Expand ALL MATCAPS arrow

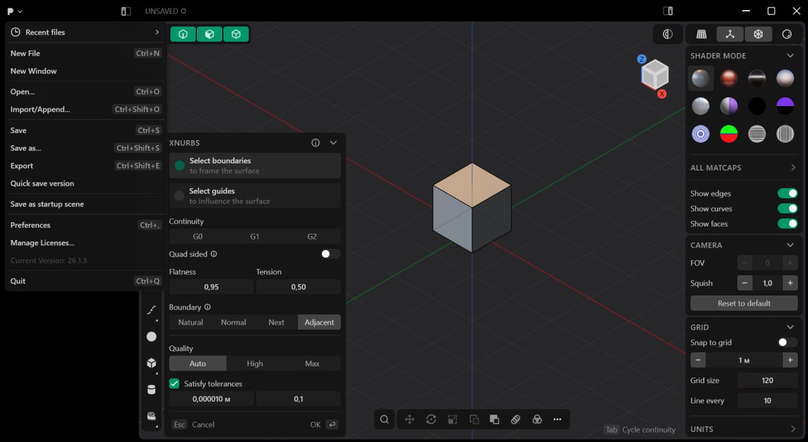(x=793, y=167)
